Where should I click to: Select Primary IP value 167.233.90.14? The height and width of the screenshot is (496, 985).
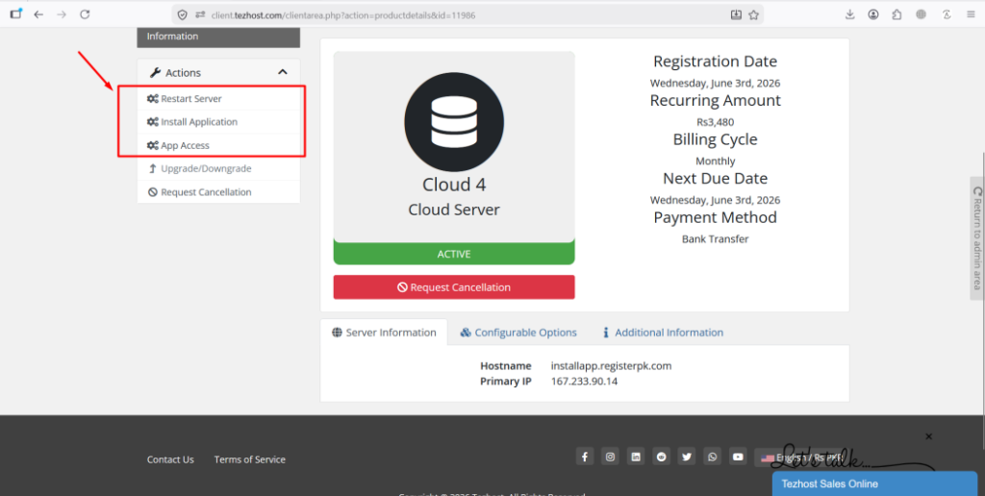(x=584, y=381)
